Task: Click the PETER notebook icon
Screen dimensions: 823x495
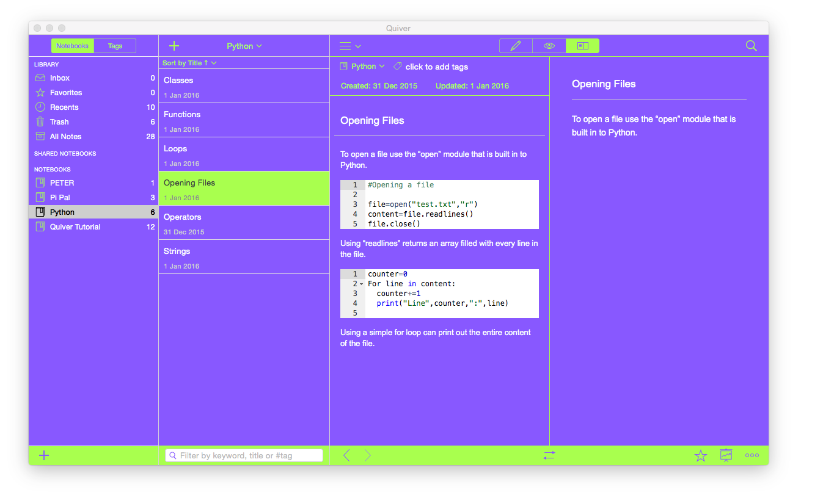Action: (40, 182)
